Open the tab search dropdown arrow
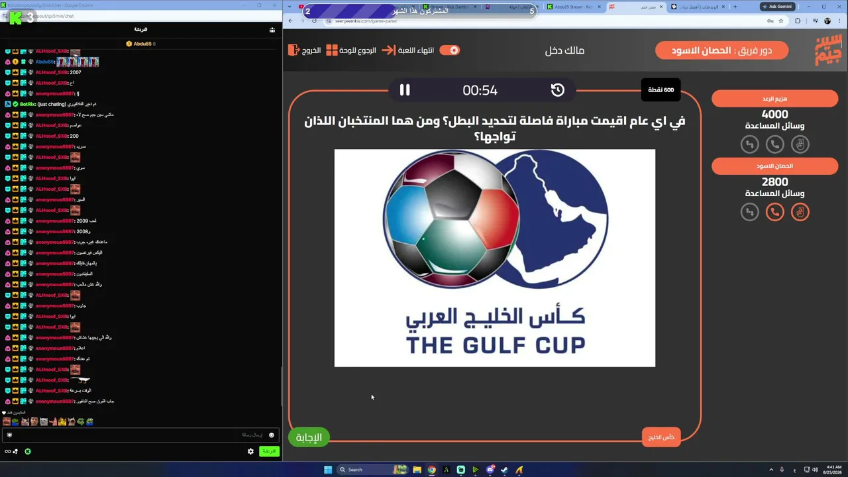848x477 pixels. pyautogui.click(x=290, y=7)
